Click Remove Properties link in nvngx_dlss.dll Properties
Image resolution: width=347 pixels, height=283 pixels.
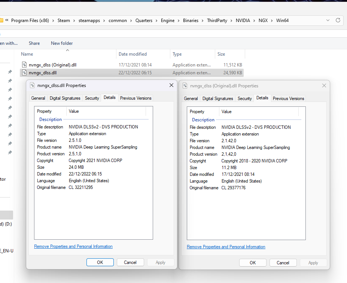73,246
